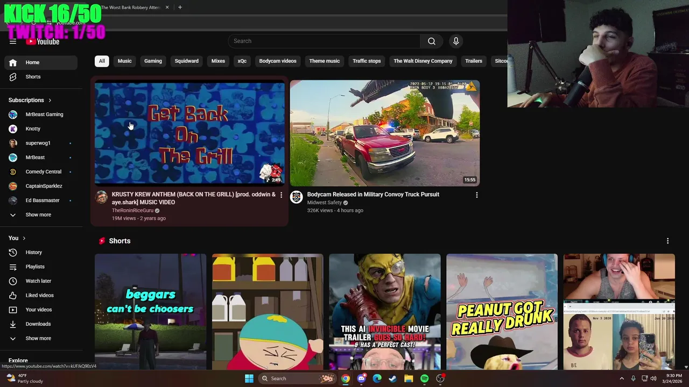Open Bodycam Released in Military Convoy title
The image size is (689, 387).
click(x=373, y=195)
